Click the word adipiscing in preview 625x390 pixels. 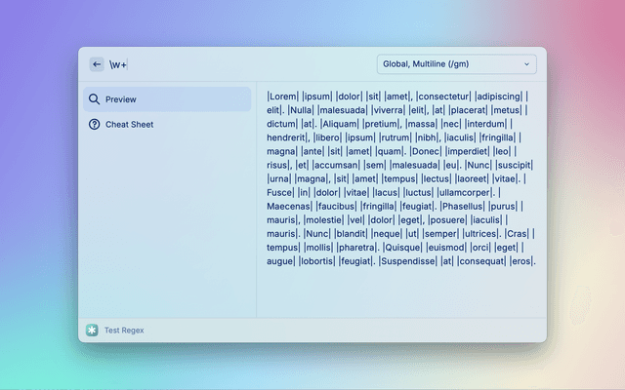[499, 97]
